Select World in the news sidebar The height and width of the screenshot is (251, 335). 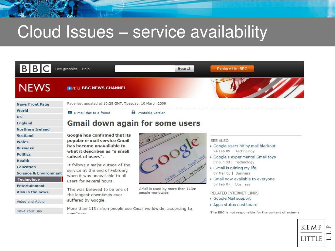[39, 110]
